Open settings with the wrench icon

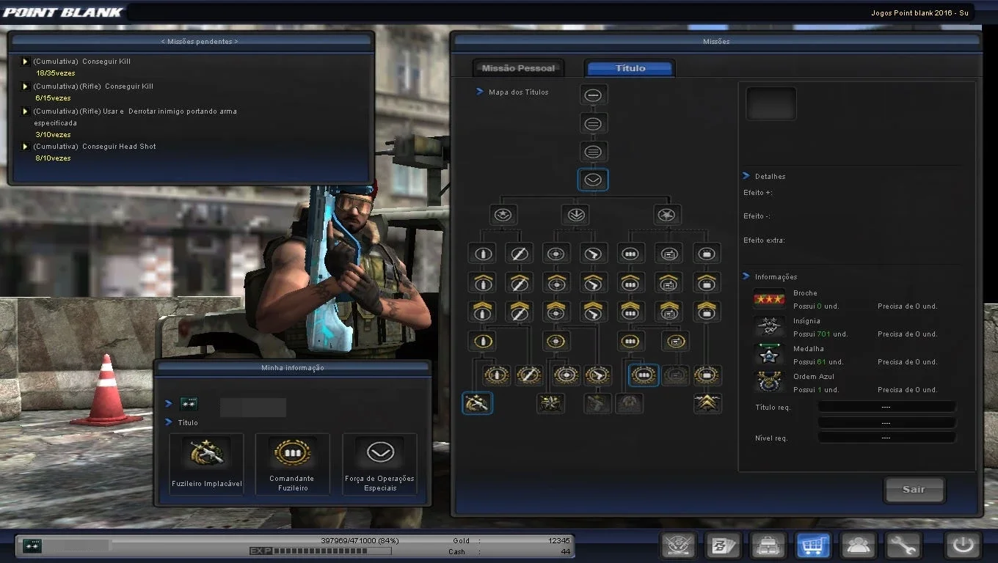pyautogui.click(x=903, y=545)
